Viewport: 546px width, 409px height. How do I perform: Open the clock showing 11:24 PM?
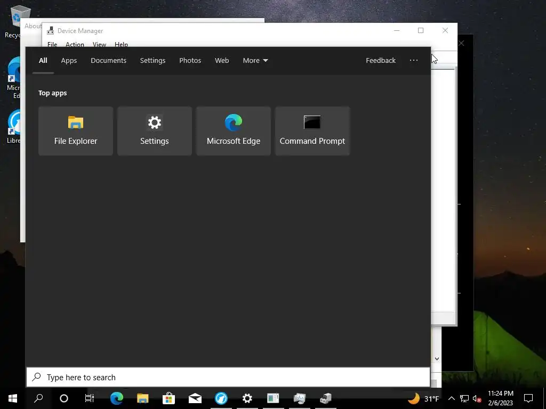click(500, 398)
